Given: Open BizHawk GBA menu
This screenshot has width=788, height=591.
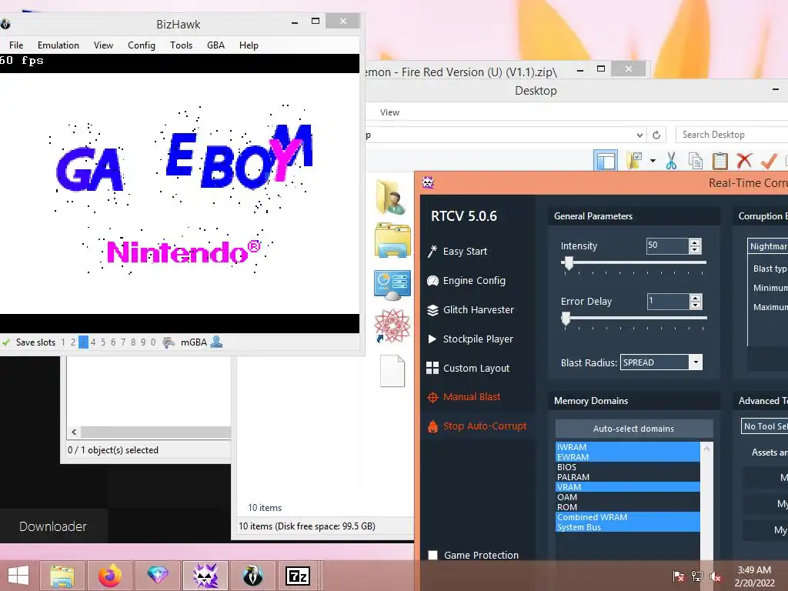Looking at the screenshot, I should (215, 45).
